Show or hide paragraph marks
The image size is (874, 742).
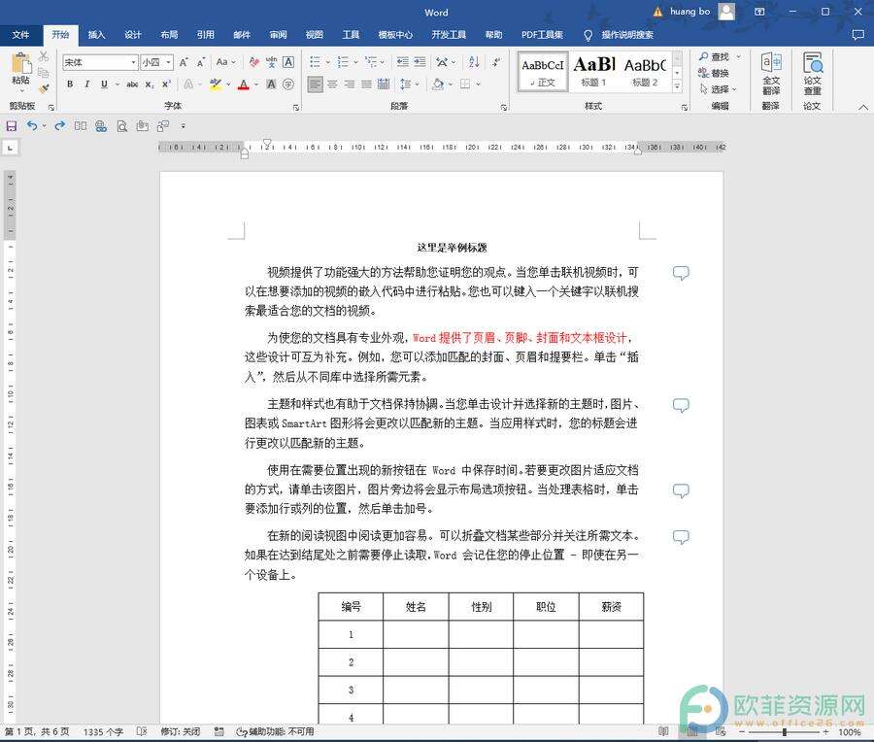point(496,62)
